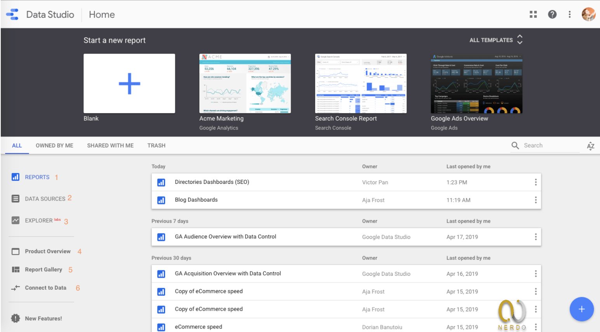Open the Blog Dashboards report
Viewport: 600px width, 332px height.
[196, 200]
